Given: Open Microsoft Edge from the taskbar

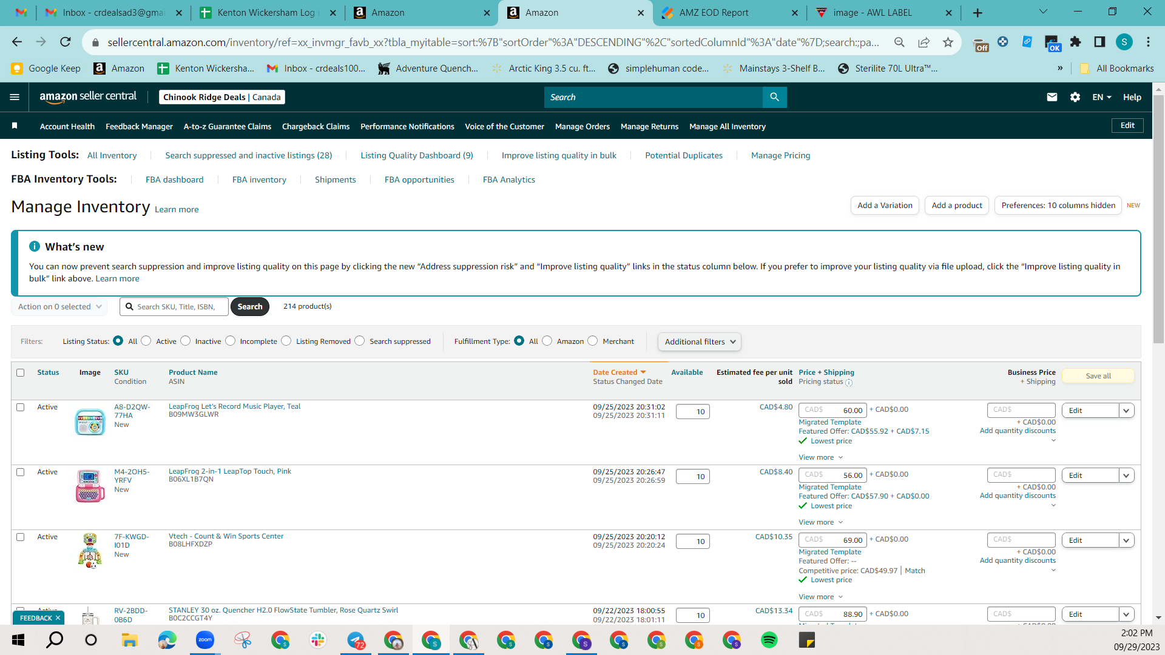Looking at the screenshot, I should [167, 640].
